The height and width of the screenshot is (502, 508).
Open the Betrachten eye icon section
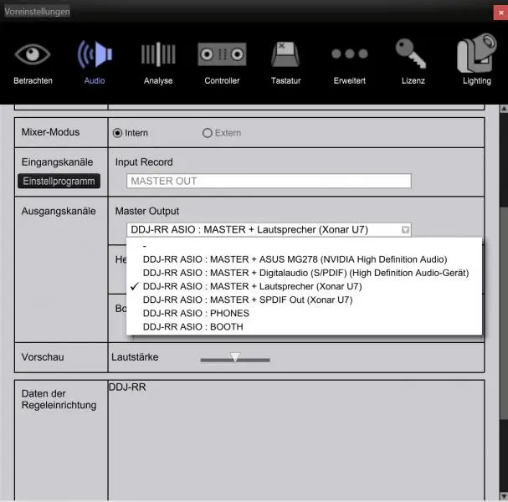tap(33, 55)
